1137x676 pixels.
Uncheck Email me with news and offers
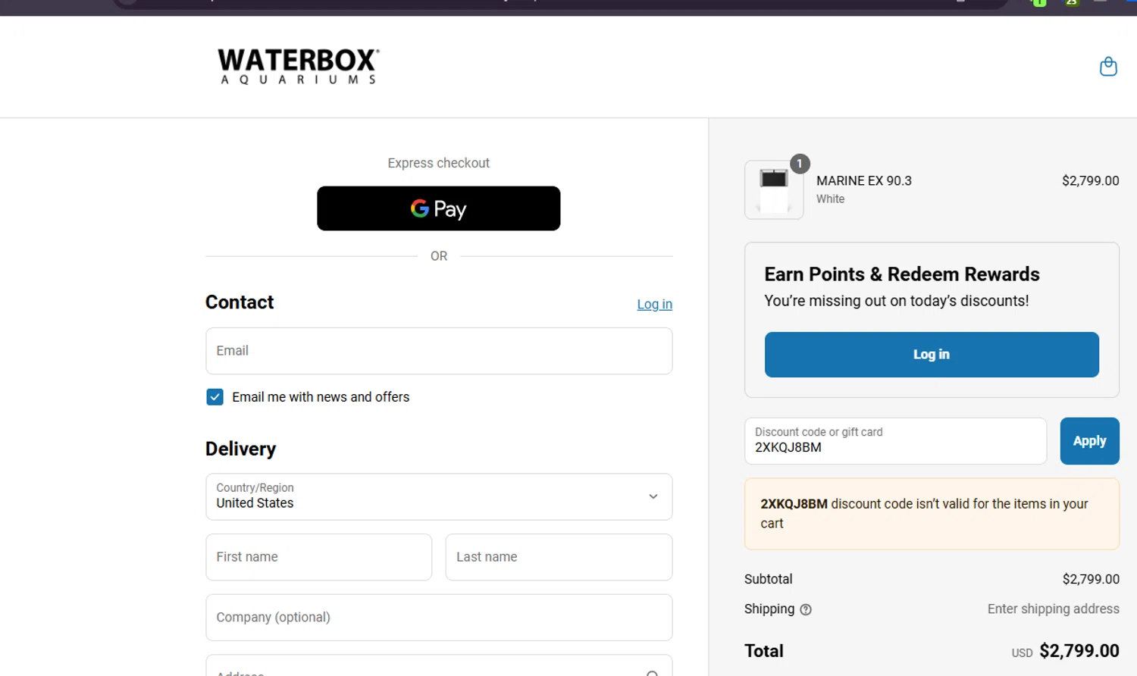[215, 397]
